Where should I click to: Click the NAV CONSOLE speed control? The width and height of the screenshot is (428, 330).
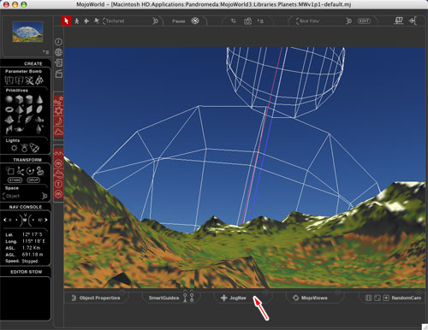click(x=25, y=220)
